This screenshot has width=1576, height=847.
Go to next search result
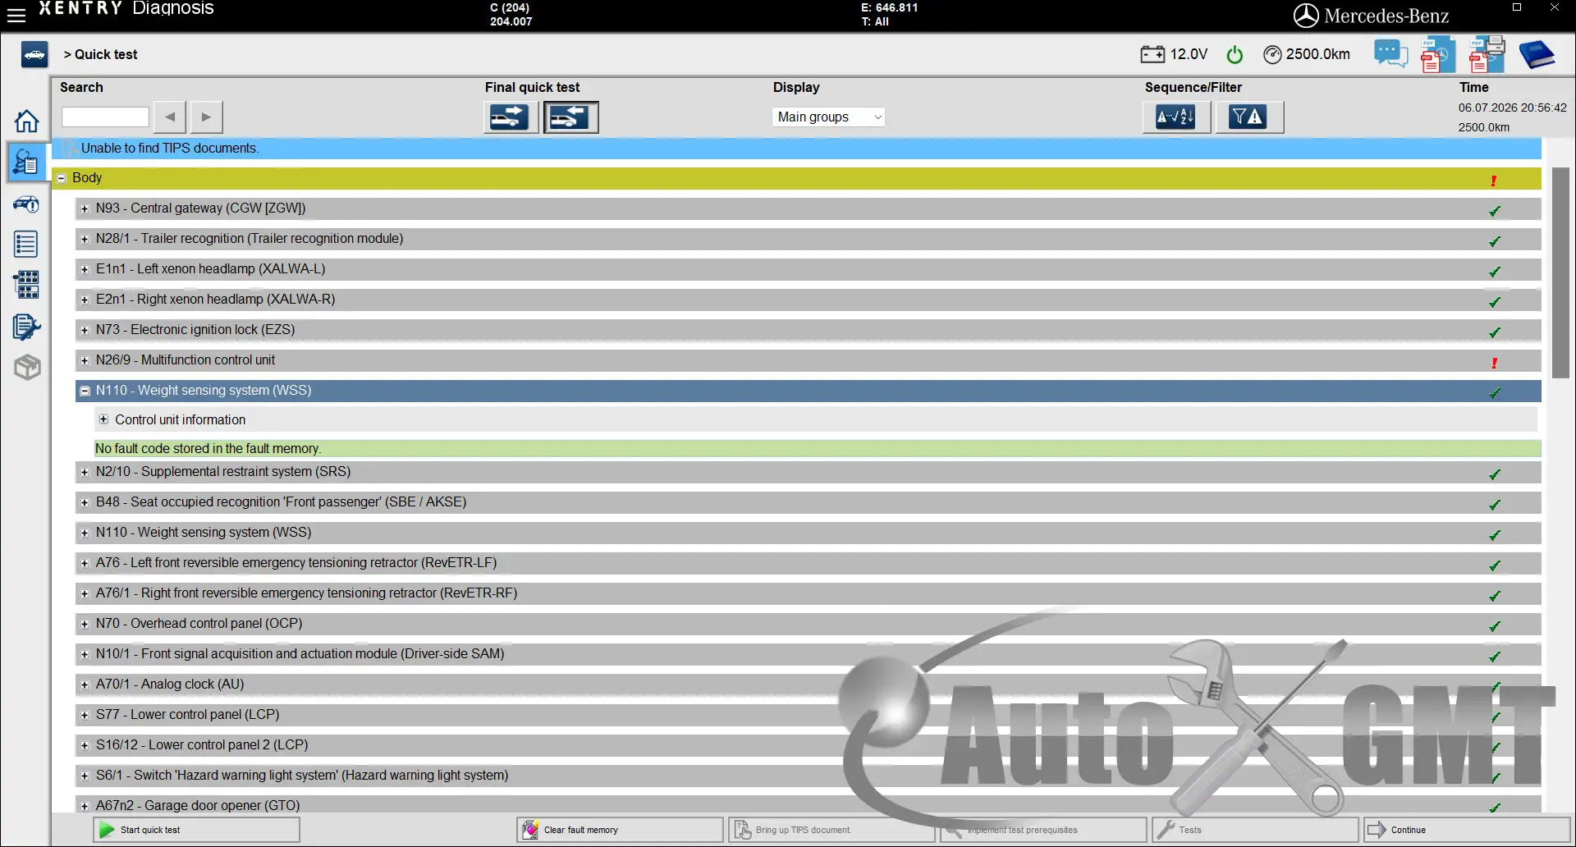[x=206, y=117]
